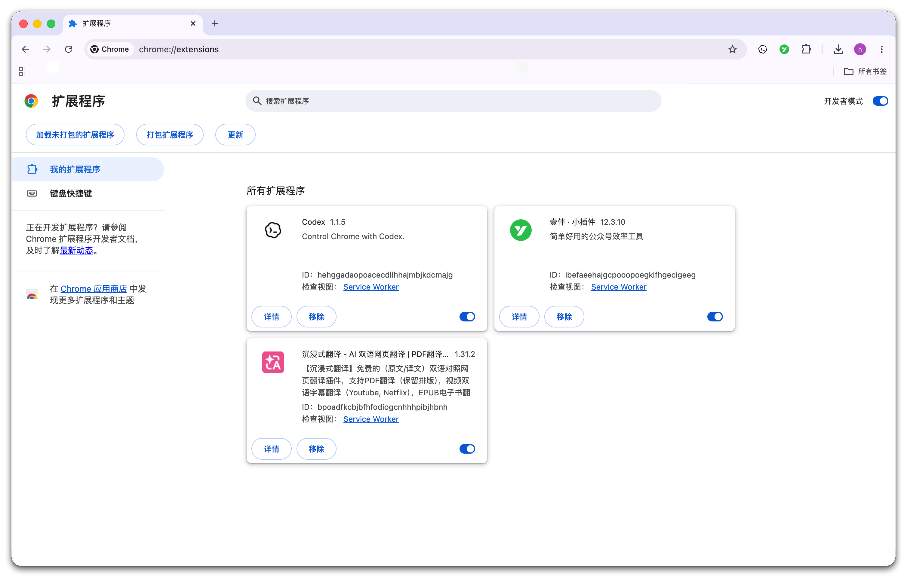Click 加载未打包的扩展程序 button
This screenshot has width=907, height=581.
[x=75, y=135]
